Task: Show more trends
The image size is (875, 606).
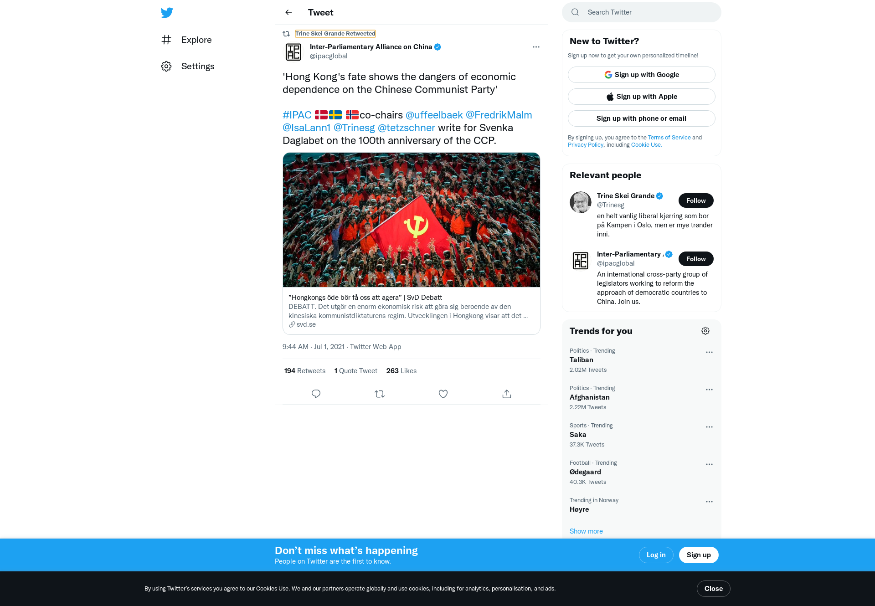Action: click(x=586, y=531)
